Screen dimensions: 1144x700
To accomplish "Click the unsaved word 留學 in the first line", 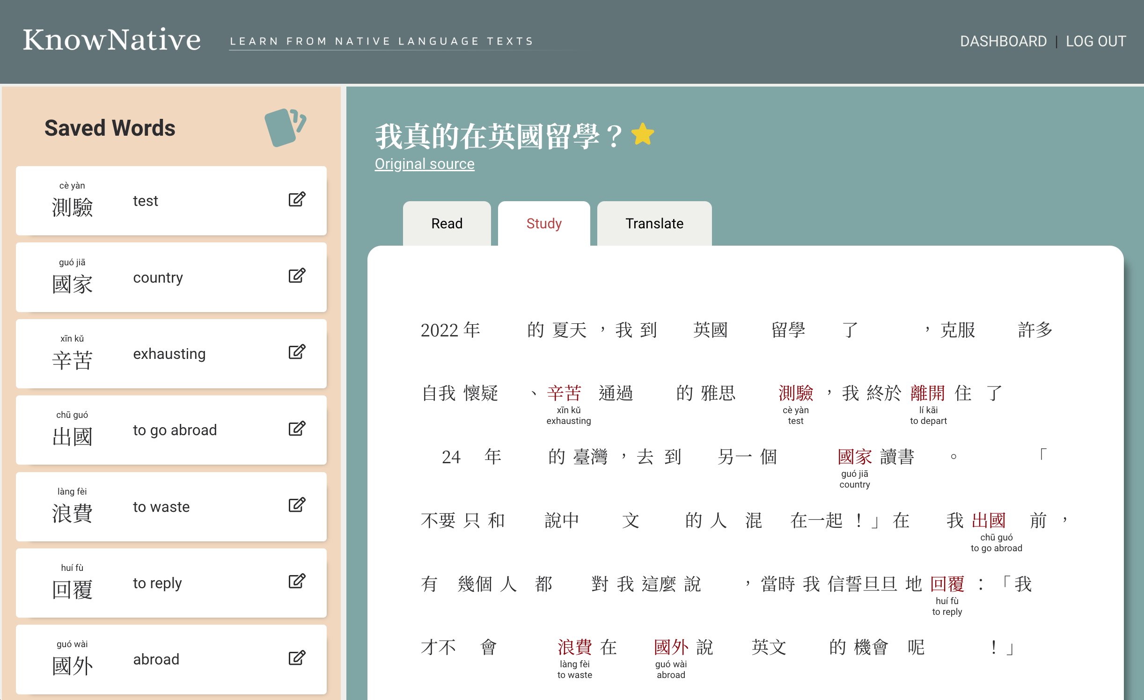I will point(788,330).
